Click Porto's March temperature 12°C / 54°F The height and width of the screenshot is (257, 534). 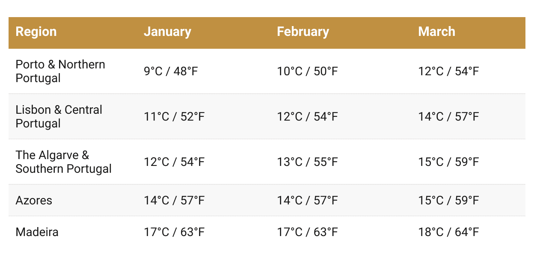coord(448,71)
